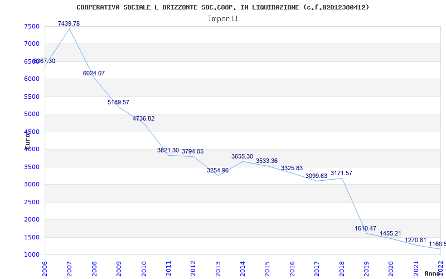Click the 3325.83 data label
This screenshot has width=446, height=279.
coord(292,169)
